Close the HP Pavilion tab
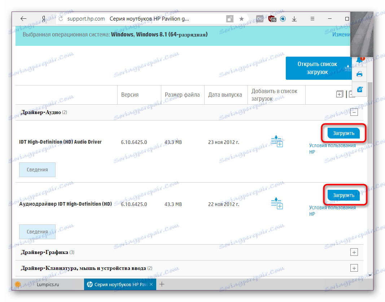Screen dimensions: 385x302 point(151,284)
